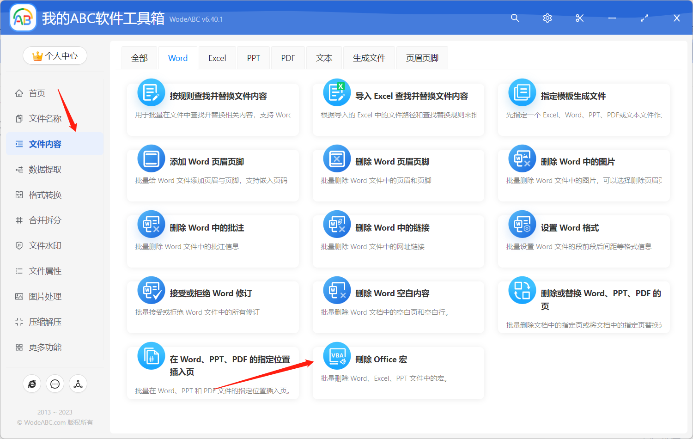693x439 pixels.
Task: Open 导入 Excel 查找并替换文件内容 icon
Action: pos(336,93)
